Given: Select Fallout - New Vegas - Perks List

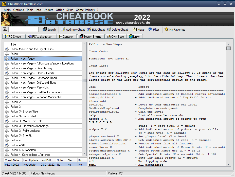Looking at the screenshot, I should click(43, 87).
